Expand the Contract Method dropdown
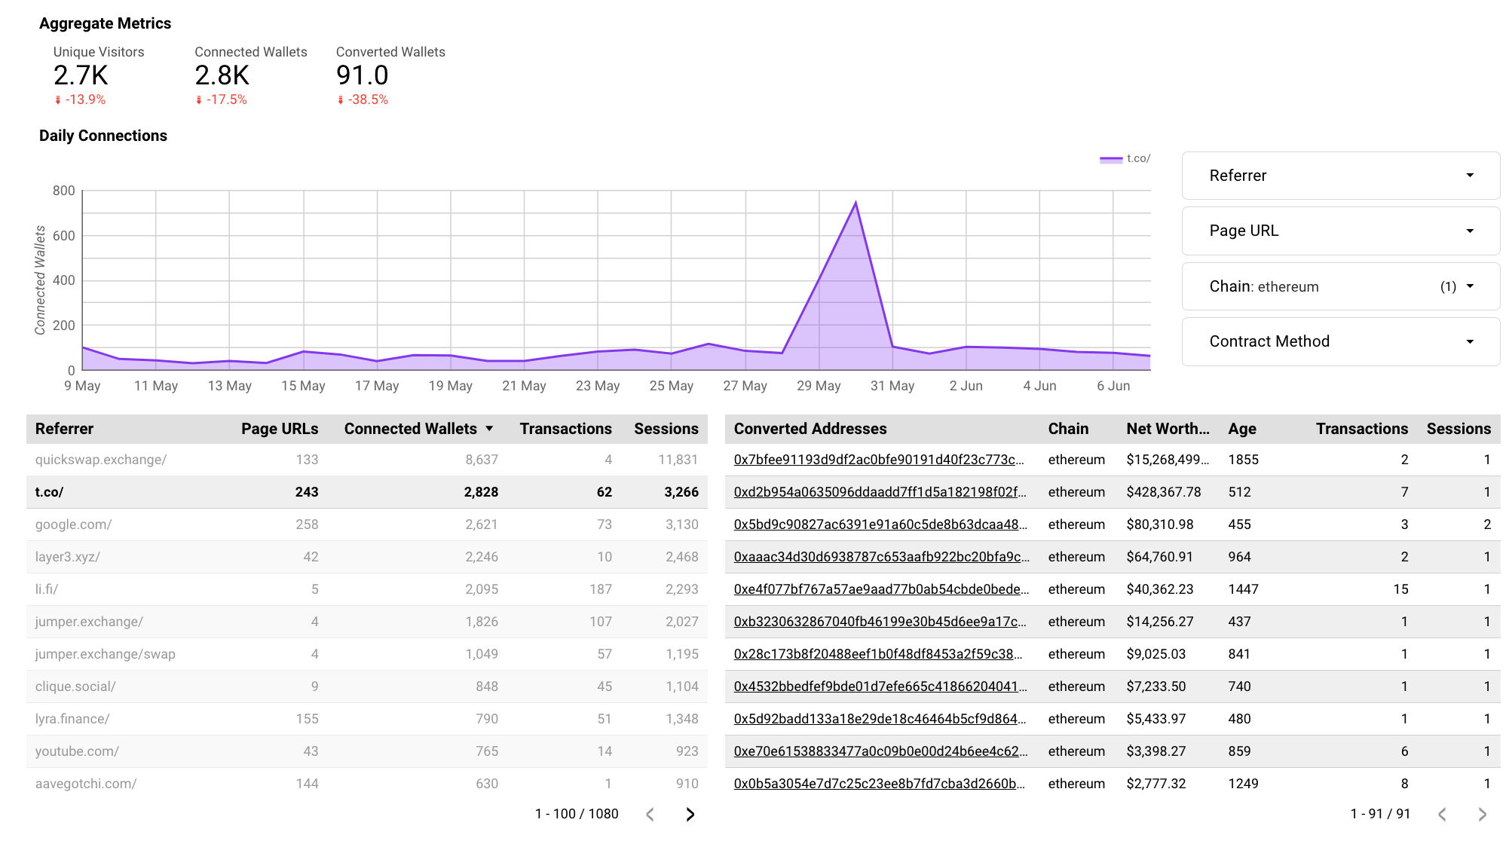The height and width of the screenshot is (847, 1509). click(x=1340, y=341)
